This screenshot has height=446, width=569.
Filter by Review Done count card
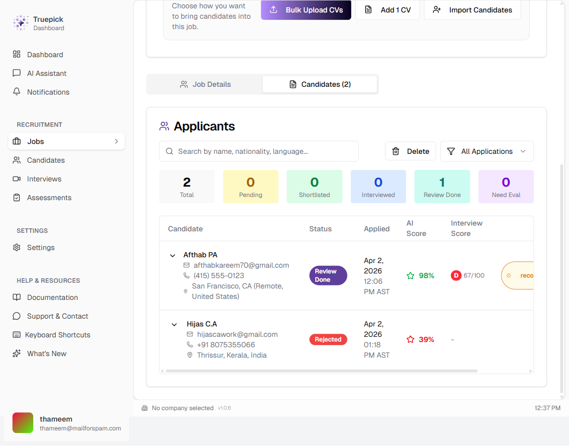tap(442, 187)
